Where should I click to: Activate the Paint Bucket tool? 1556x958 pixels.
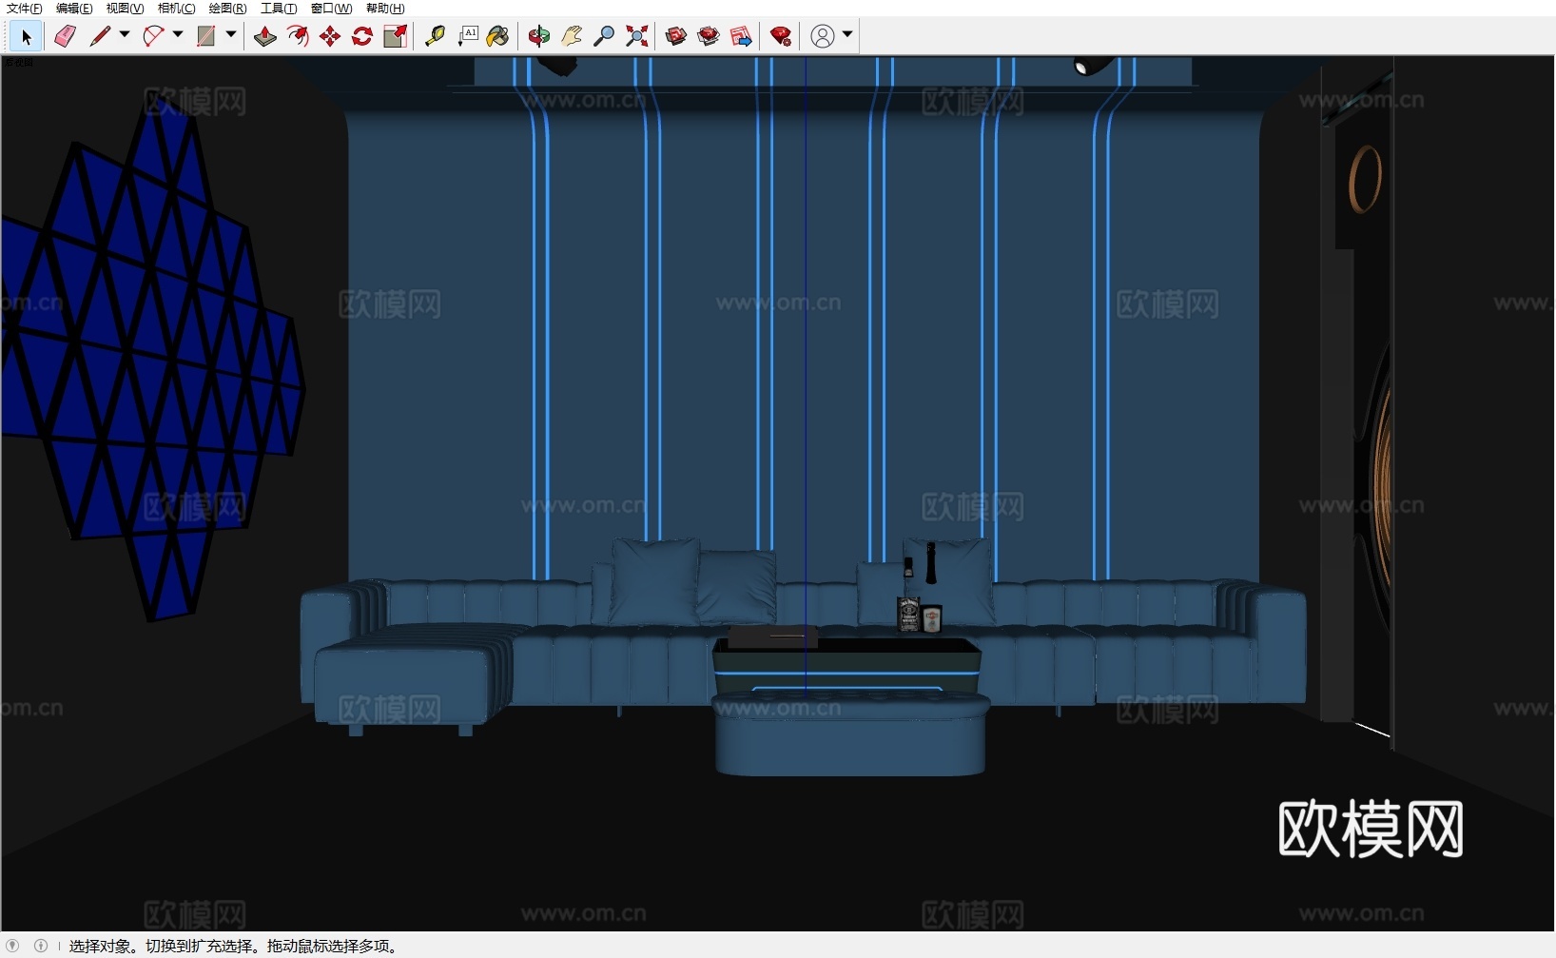coord(498,36)
